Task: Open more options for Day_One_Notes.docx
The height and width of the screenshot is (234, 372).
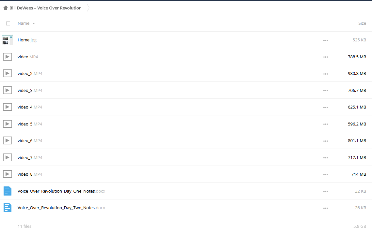Action: tap(326, 191)
